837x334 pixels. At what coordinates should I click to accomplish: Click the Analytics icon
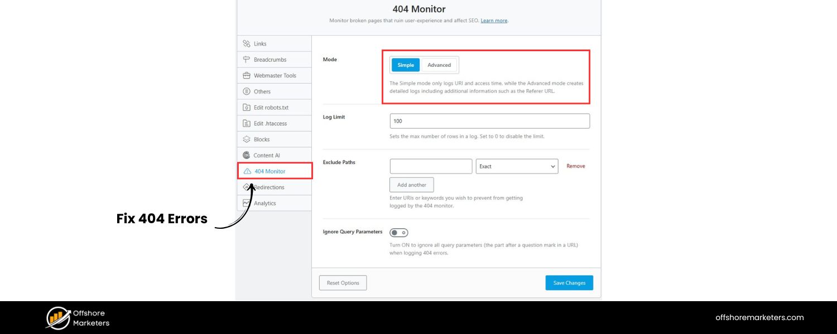point(246,203)
